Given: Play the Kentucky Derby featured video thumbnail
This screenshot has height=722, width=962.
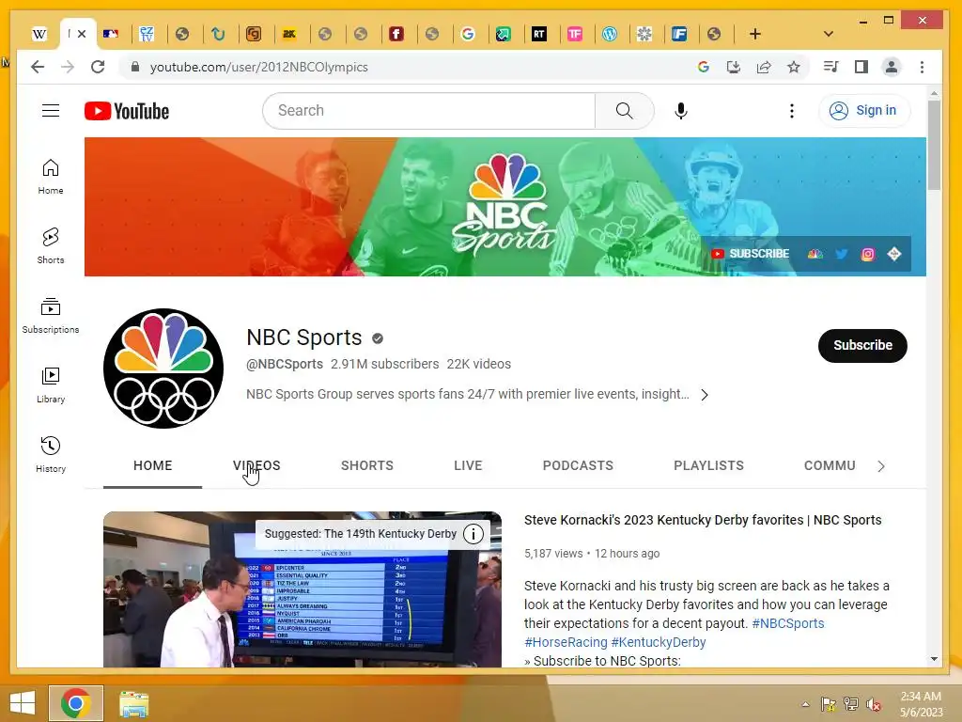Looking at the screenshot, I should click(302, 589).
